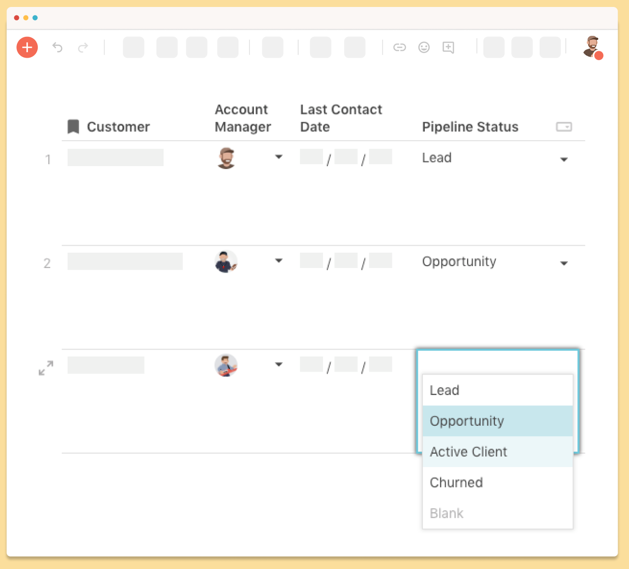
Task: Click the red plus add button
Action: click(x=27, y=47)
